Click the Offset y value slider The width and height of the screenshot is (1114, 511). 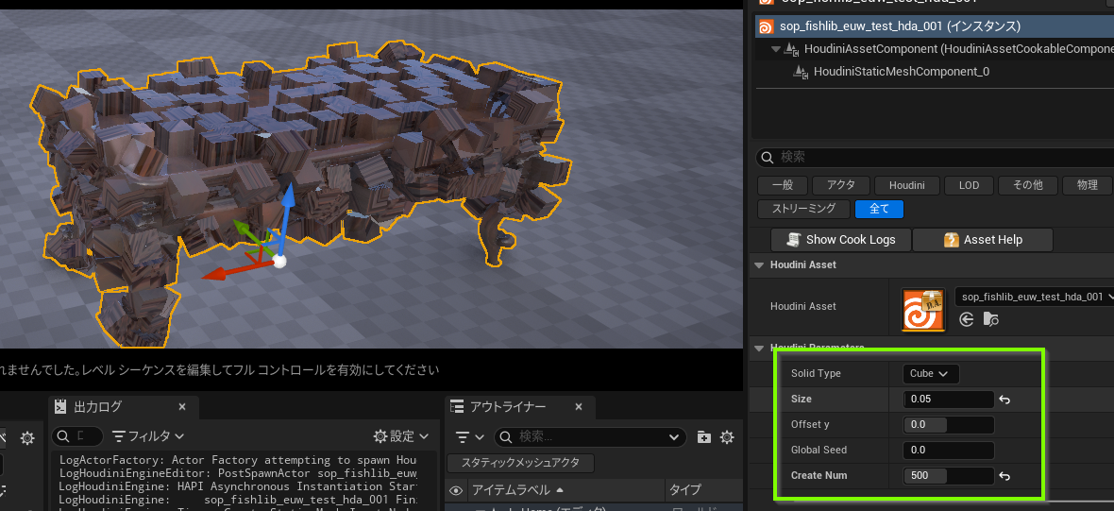point(948,425)
